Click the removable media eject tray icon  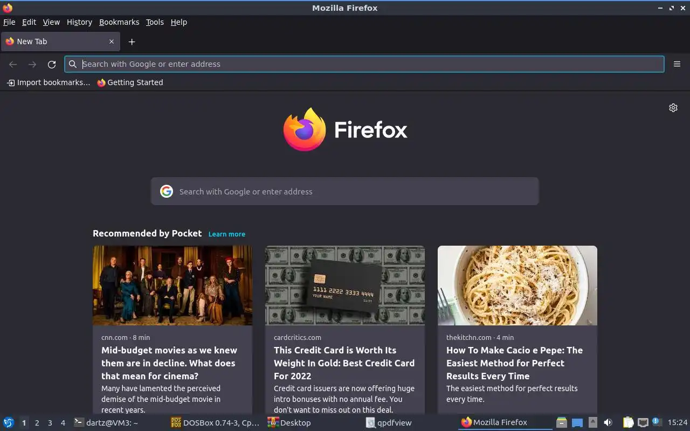click(593, 423)
